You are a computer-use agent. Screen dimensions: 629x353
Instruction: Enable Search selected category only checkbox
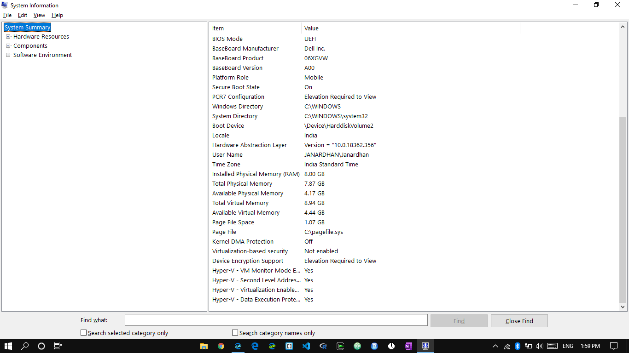tap(84, 332)
